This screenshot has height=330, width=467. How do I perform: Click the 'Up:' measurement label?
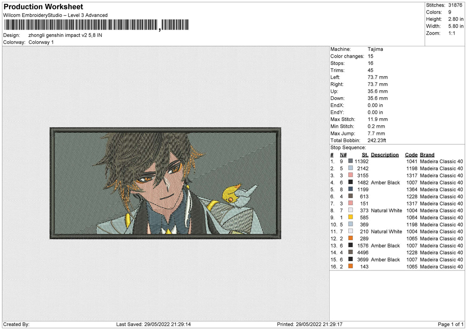(334, 91)
